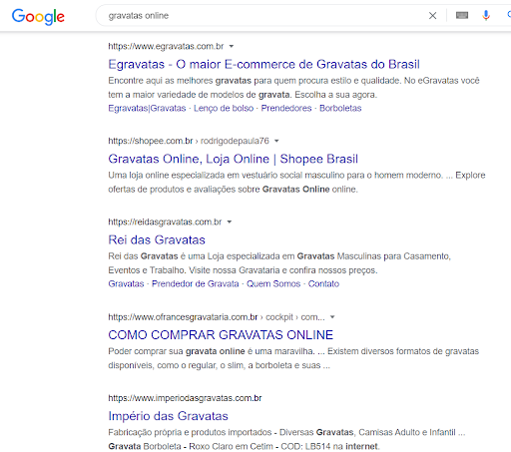The image size is (511, 452).
Task: Open the 'Rei das Gravatas' result title
Action: click(157, 239)
